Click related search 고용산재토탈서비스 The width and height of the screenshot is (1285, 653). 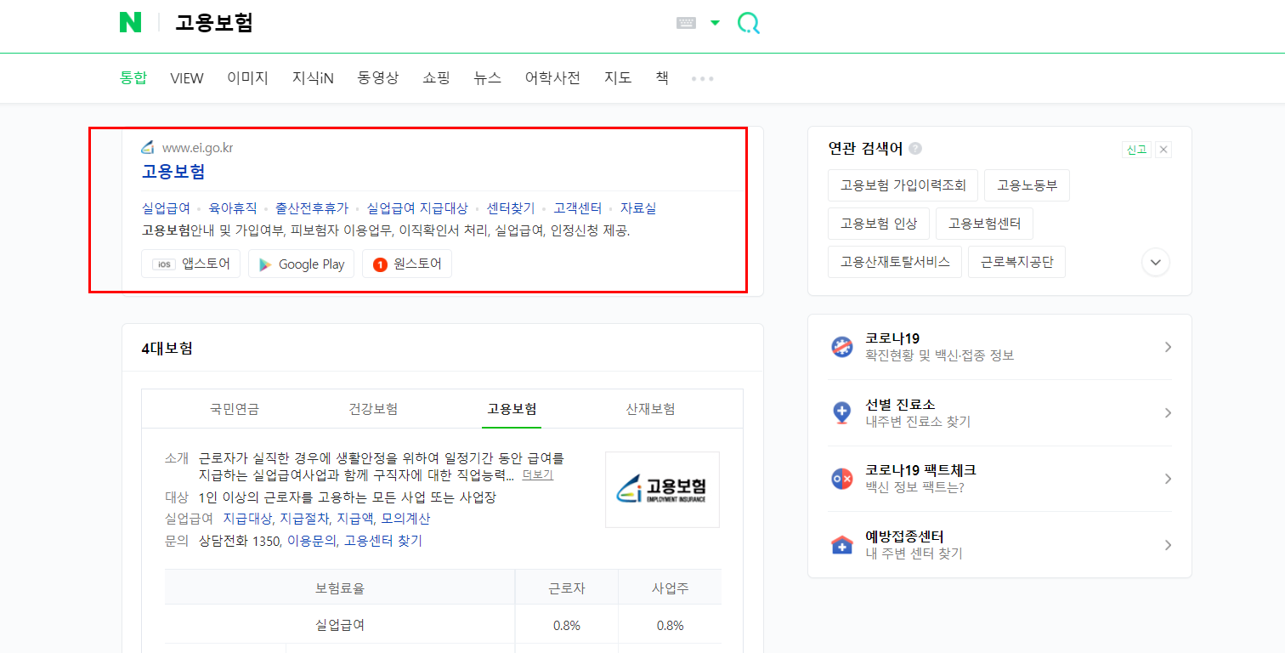coord(895,262)
